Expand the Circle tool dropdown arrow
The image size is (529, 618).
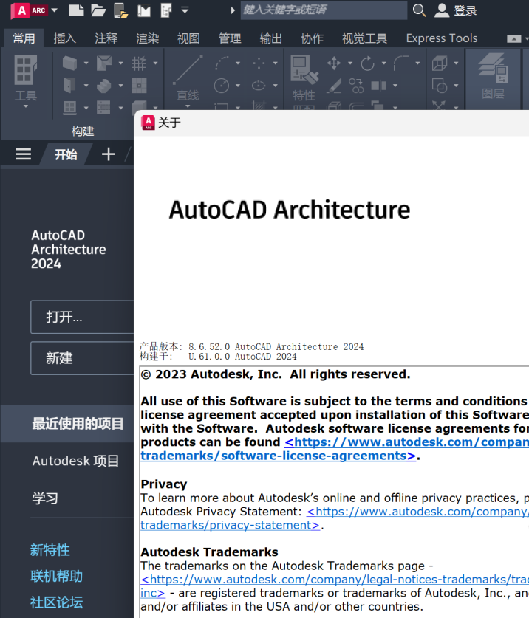pyautogui.click(x=238, y=86)
